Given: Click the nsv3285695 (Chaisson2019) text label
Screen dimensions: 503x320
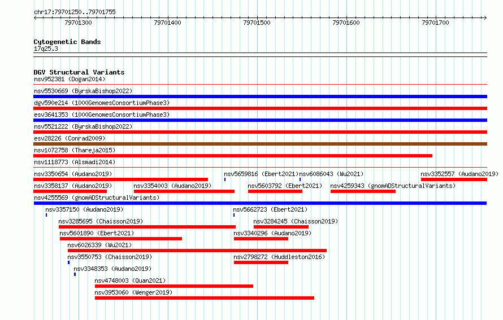Looking at the screenshot, I should tap(101, 221).
